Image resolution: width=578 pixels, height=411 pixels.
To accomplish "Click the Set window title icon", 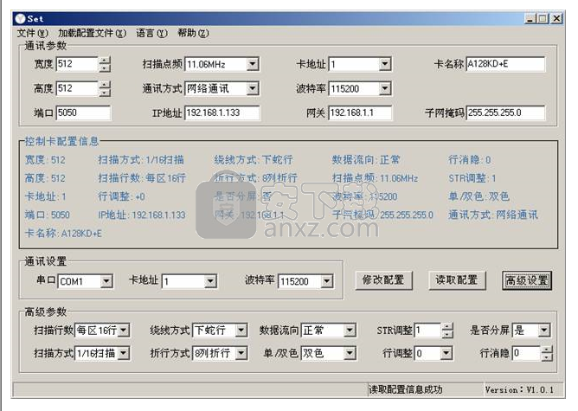I will tap(20, 18).
